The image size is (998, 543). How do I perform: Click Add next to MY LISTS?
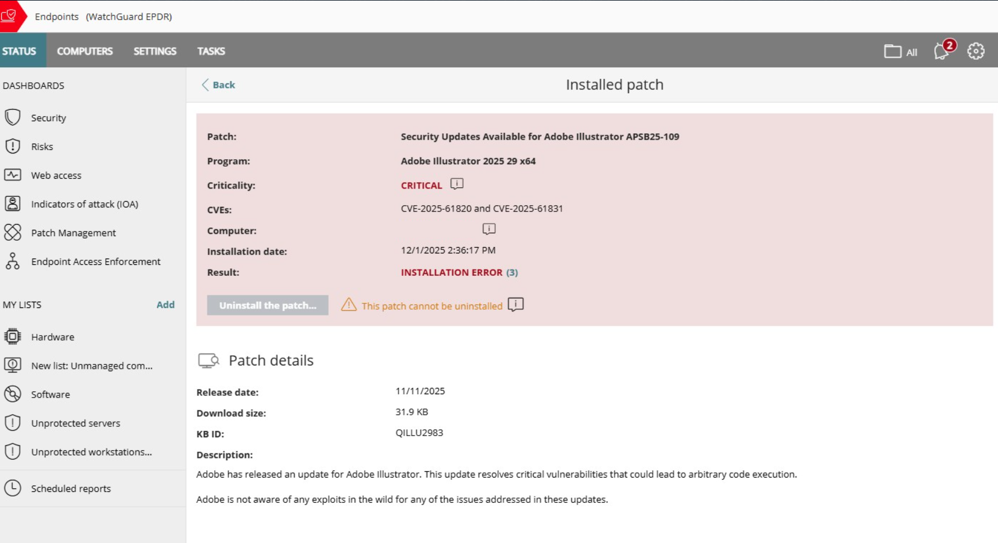pos(165,305)
